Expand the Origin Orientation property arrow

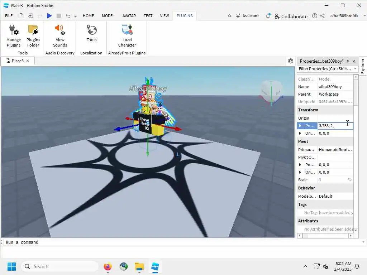[300, 133]
